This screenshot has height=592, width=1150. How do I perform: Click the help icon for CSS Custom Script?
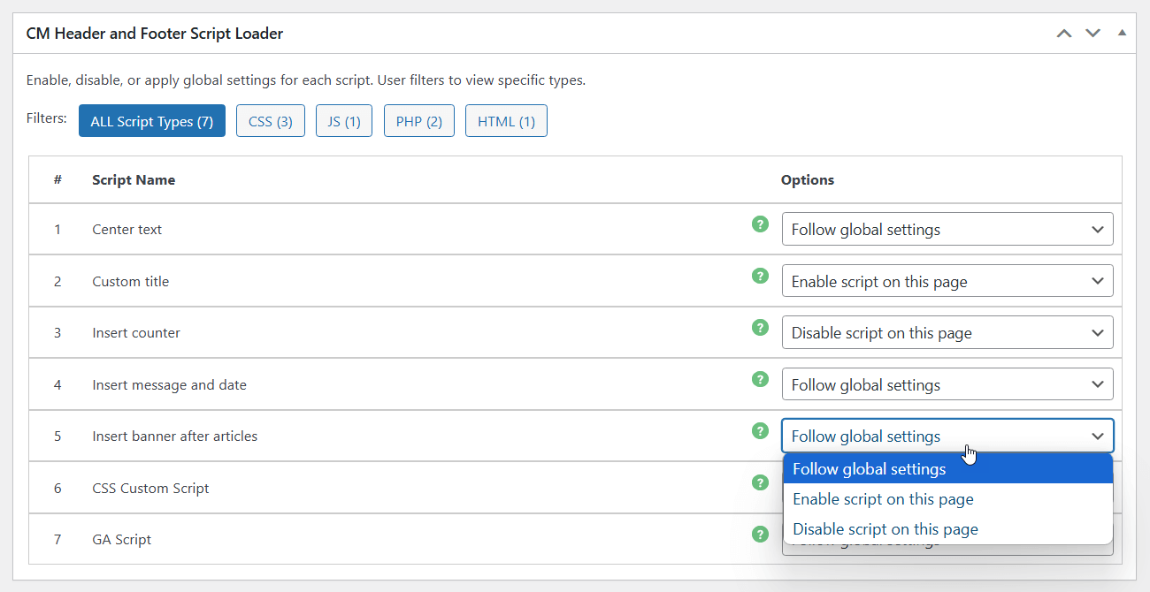pyautogui.click(x=760, y=482)
